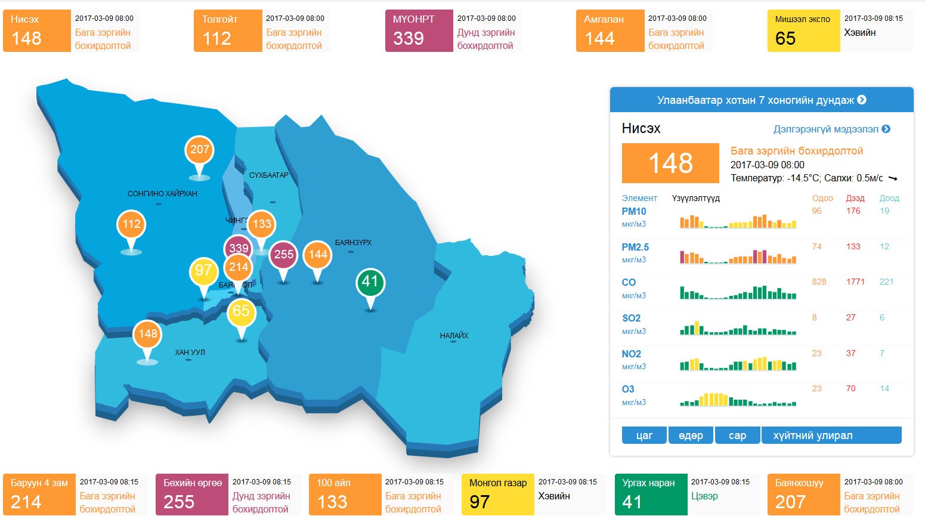Switch to the өдөр tab
Screen dimensions: 925x519
pos(691,435)
